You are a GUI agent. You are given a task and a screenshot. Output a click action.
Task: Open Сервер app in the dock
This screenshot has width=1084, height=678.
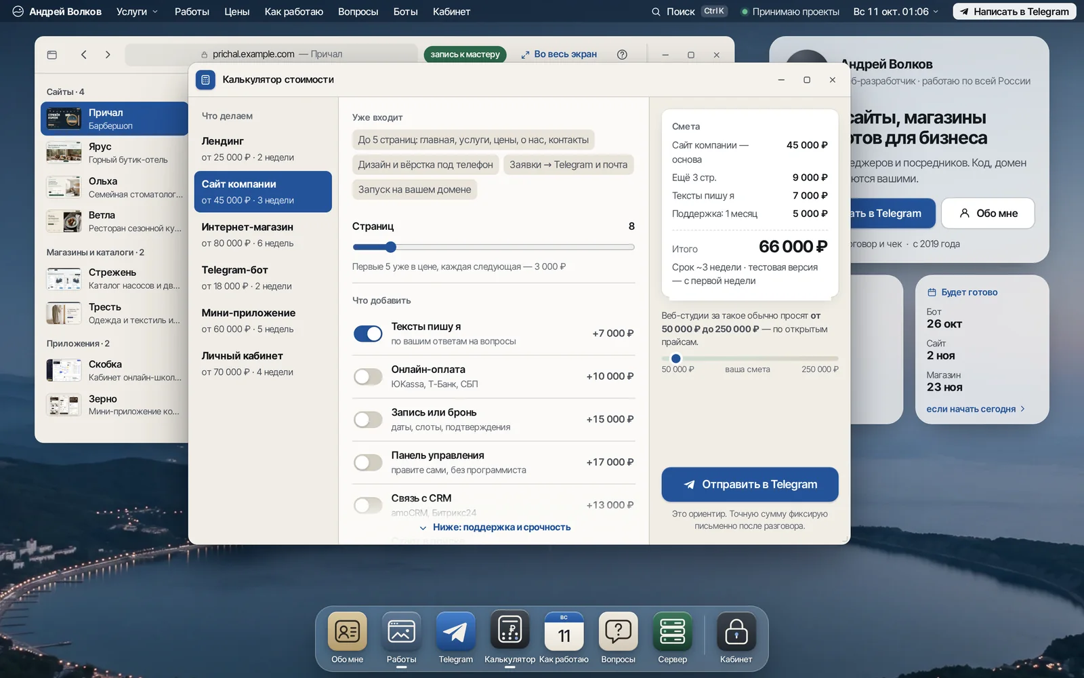coord(672,631)
